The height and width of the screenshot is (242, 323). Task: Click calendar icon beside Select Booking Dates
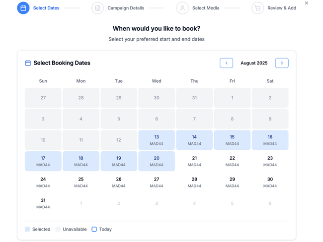[x=28, y=63]
